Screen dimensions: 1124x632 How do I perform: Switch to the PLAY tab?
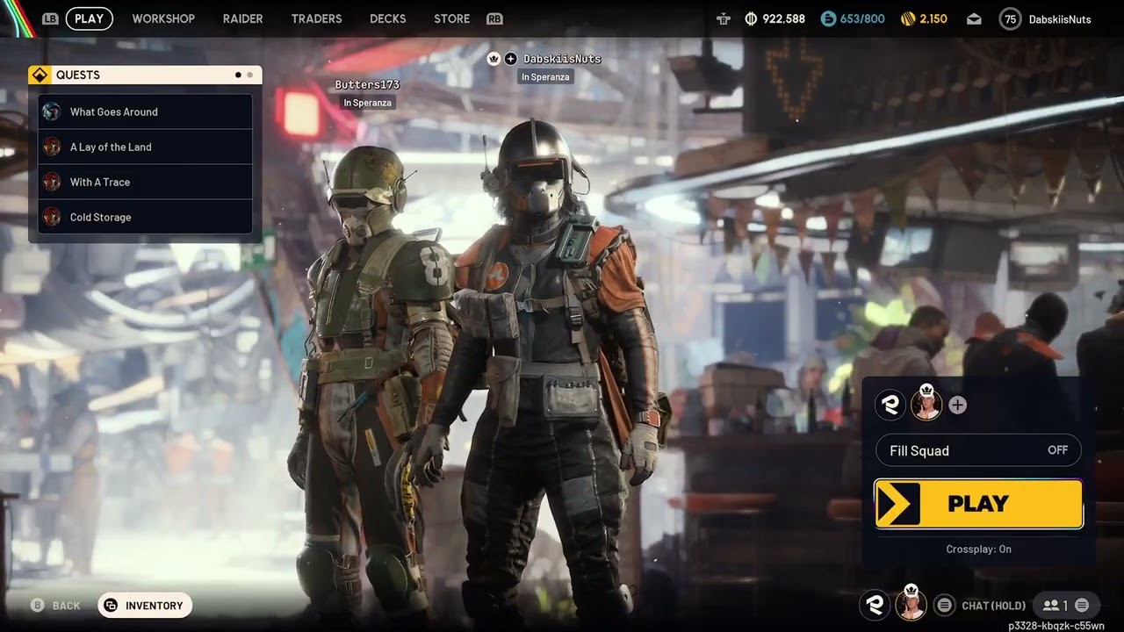(89, 18)
